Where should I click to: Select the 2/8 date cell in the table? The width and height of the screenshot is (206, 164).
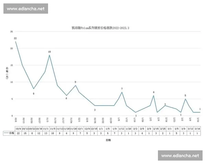pyautogui.click(x=149, y=129)
